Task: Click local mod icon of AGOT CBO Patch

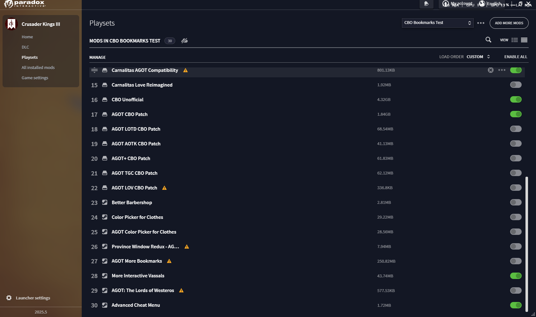Action: [x=104, y=114]
